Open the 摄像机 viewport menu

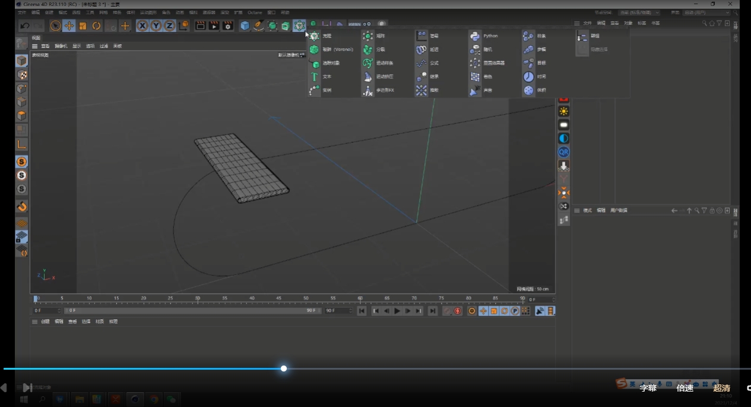pos(61,46)
